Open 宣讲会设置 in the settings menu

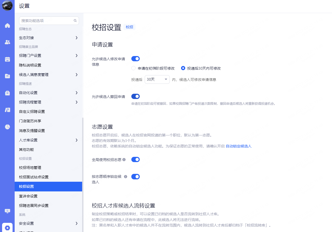point(28,196)
